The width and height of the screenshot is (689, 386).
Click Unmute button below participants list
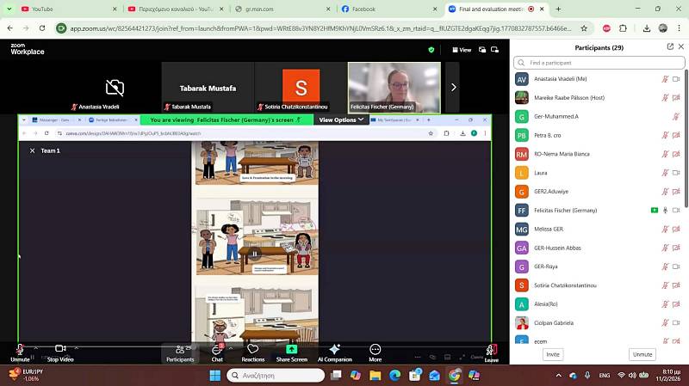coord(642,354)
